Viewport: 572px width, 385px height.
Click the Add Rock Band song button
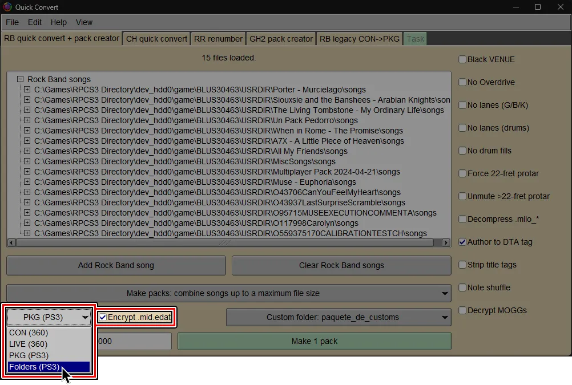[115, 265]
